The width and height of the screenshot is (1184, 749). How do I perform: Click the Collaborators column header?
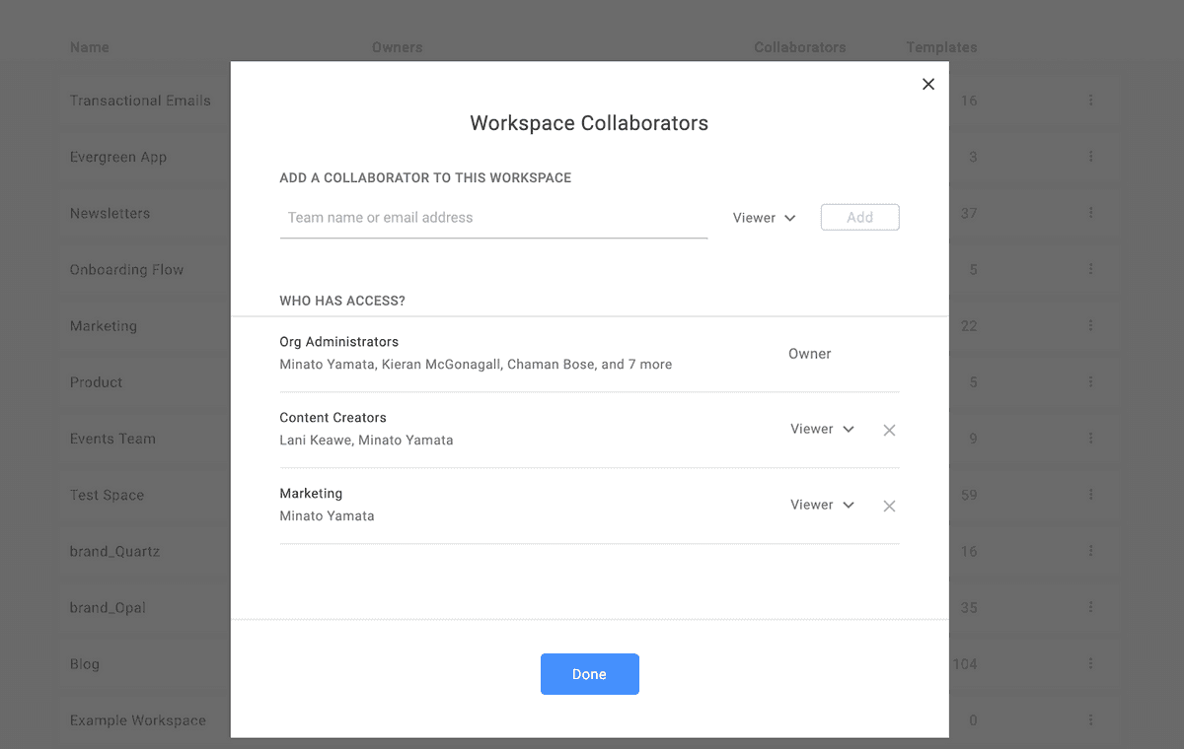800,47
